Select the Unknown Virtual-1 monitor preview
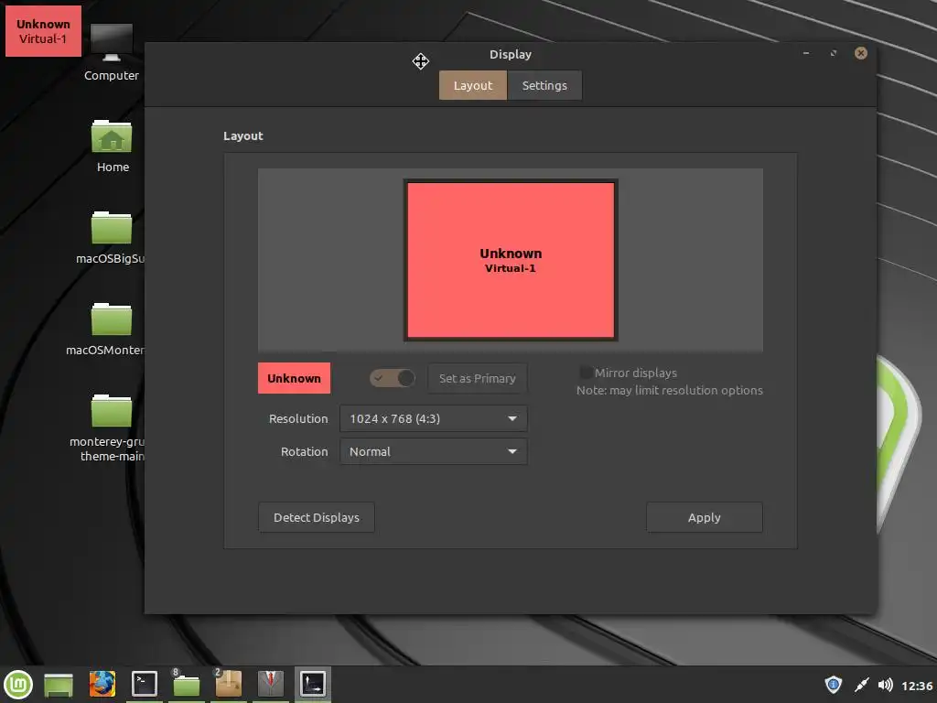The width and height of the screenshot is (937, 703). [511, 260]
